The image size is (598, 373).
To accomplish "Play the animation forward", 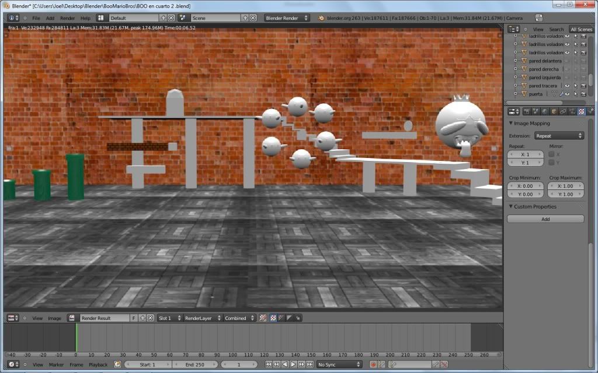I will (x=293, y=365).
